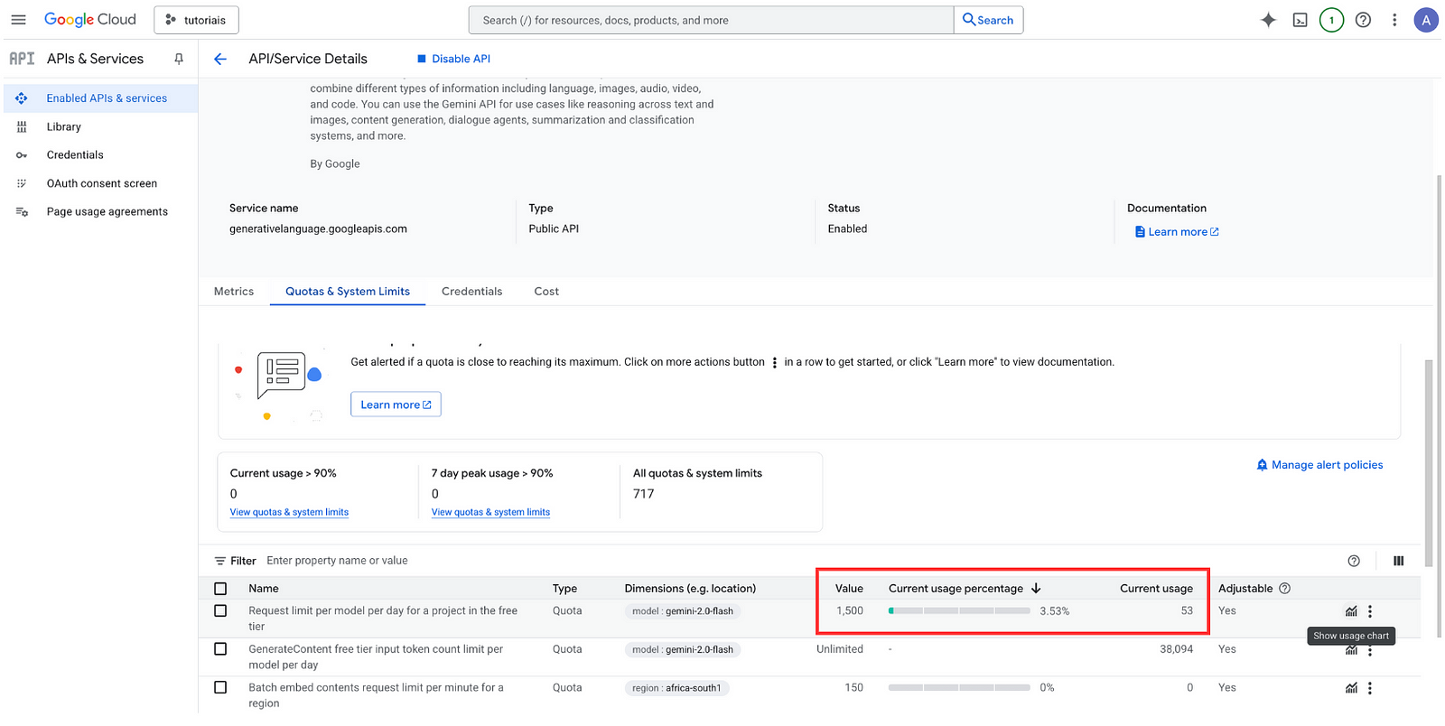Show usage chart for africa-south1 row
Viewport: 1445px width, 726px height.
pos(1351,688)
